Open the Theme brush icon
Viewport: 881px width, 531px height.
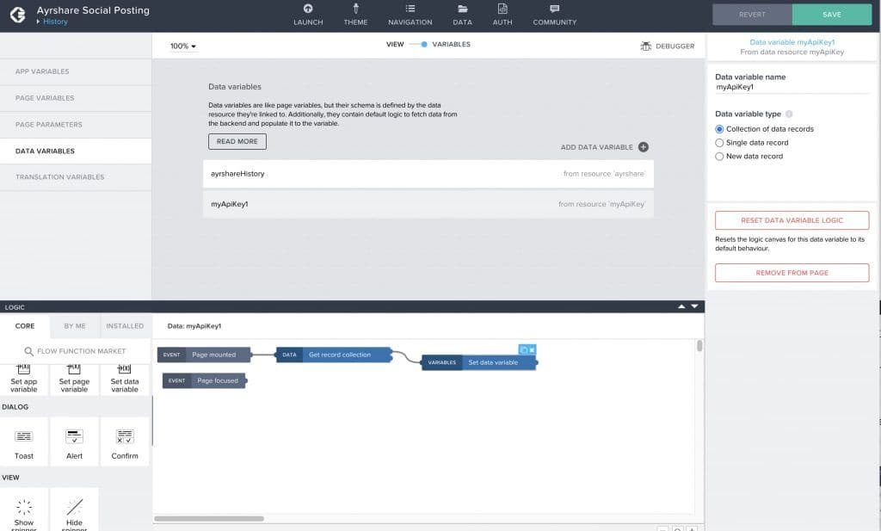[x=355, y=9]
